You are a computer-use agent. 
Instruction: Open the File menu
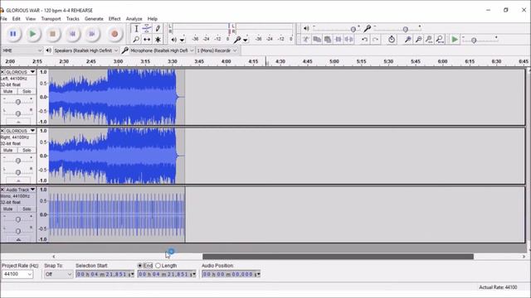pyautogui.click(x=3, y=18)
